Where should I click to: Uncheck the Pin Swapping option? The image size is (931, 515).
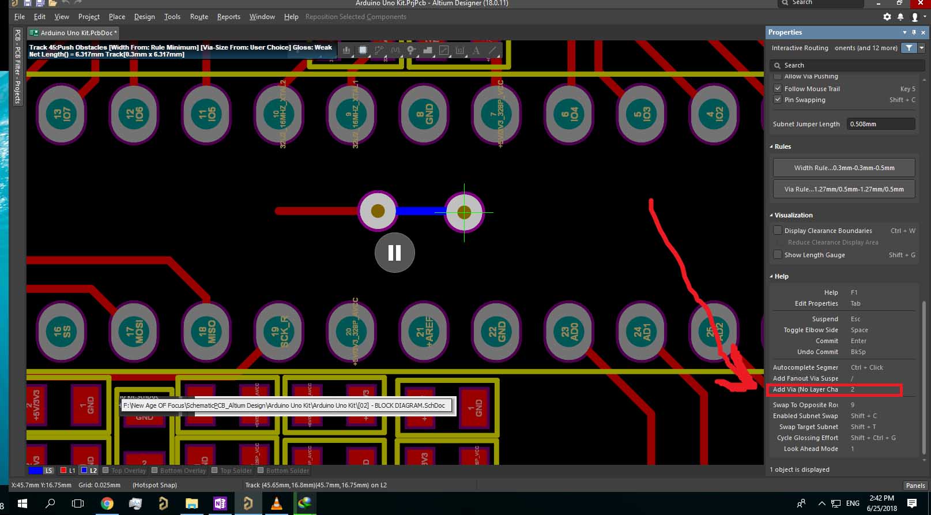point(778,100)
